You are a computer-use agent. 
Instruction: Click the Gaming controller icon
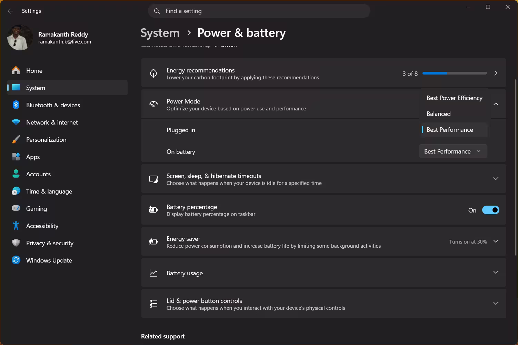click(x=16, y=208)
